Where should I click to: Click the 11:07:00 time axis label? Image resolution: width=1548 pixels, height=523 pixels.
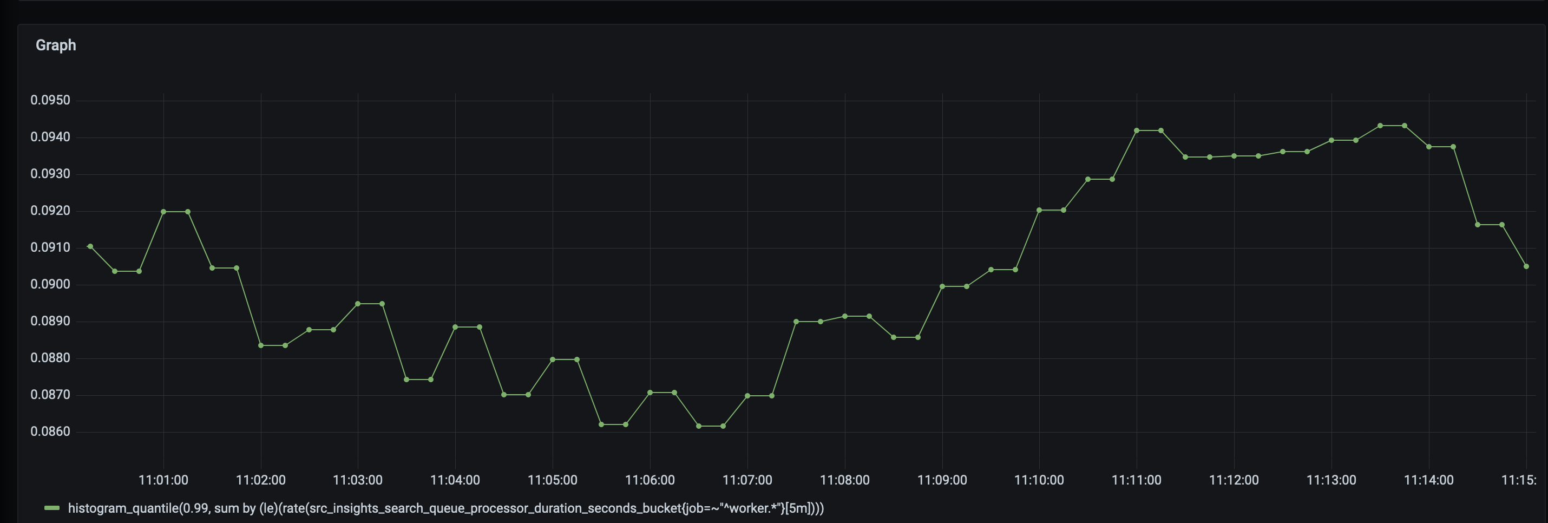[x=747, y=480]
